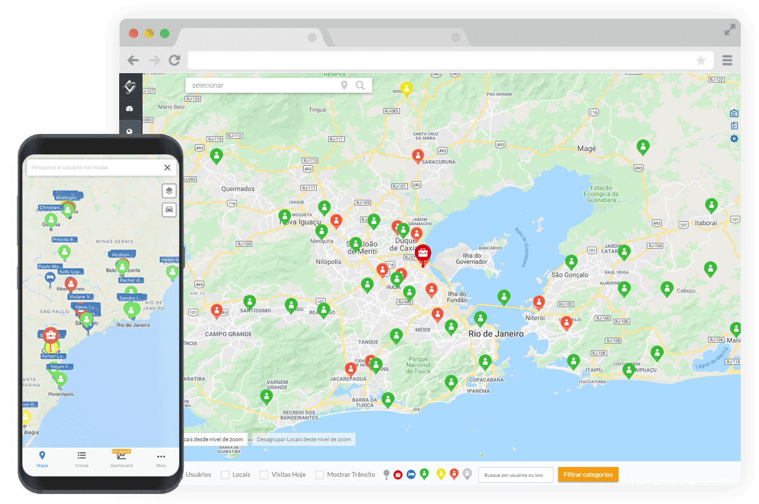This screenshot has width=759, height=504.
Task: Reload the page in the browser
Action: click(175, 60)
